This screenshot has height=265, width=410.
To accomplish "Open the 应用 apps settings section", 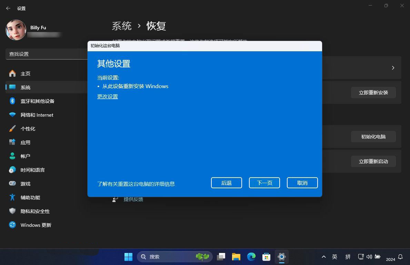I will click(x=25, y=142).
